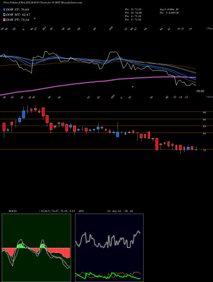Click the 'Avg V: 0.004 M' volume text

(x=169, y=9)
